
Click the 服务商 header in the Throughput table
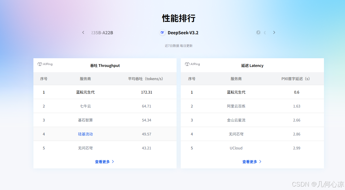[x=86, y=79]
